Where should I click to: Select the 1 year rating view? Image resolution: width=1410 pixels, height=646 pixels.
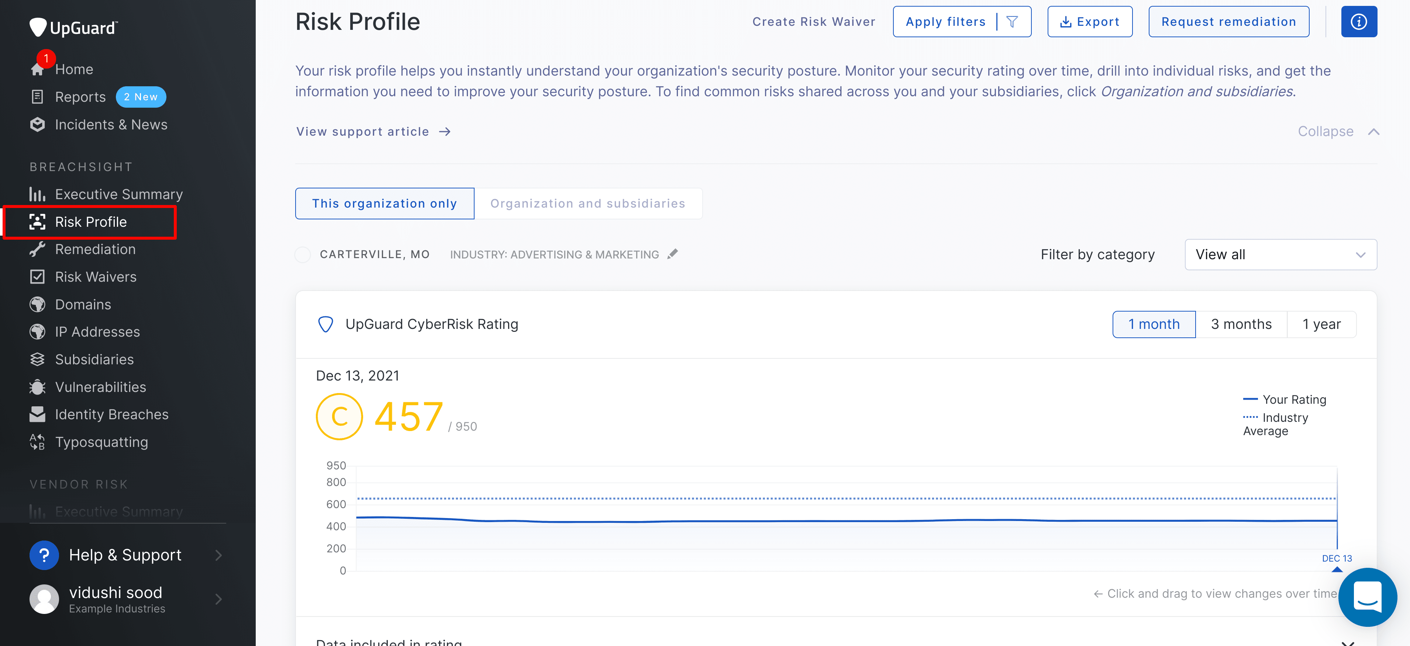[1322, 324]
